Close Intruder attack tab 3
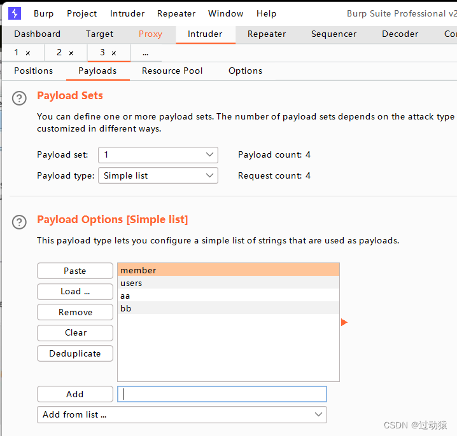The image size is (457, 436). click(x=114, y=53)
